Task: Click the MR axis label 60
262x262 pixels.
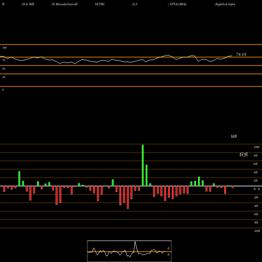Action: click(256, 164)
